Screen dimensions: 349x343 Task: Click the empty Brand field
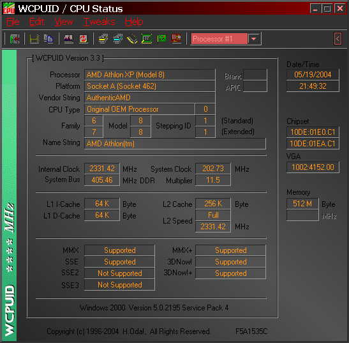tap(255, 75)
